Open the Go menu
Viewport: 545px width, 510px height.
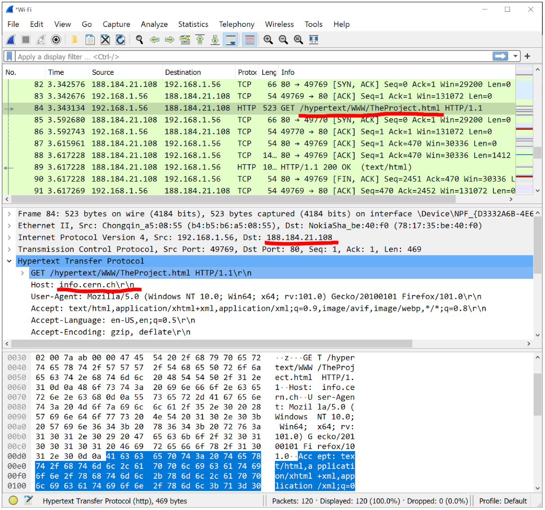click(x=87, y=24)
